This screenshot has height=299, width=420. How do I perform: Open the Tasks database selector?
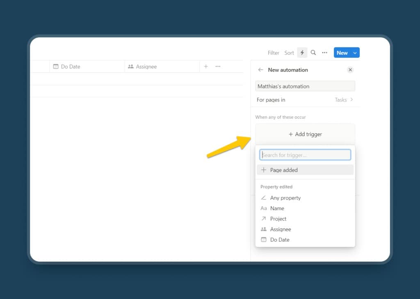click(343, 100)
